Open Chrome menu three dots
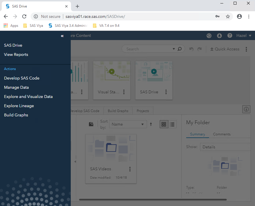 [x=249, y=16]
